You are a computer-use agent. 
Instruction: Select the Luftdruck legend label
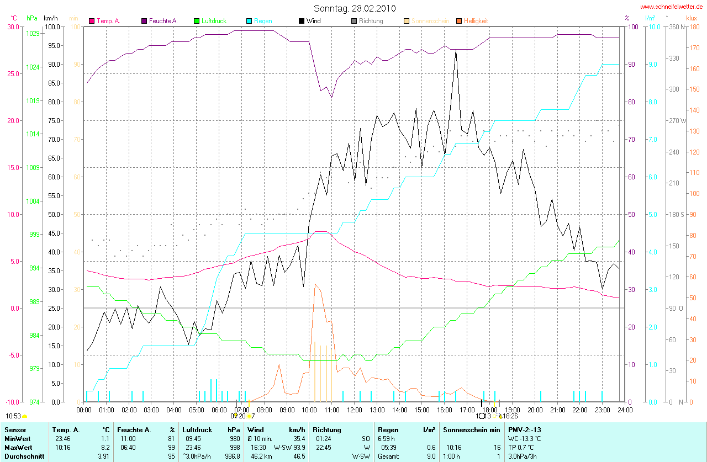[x=214, y=21]
